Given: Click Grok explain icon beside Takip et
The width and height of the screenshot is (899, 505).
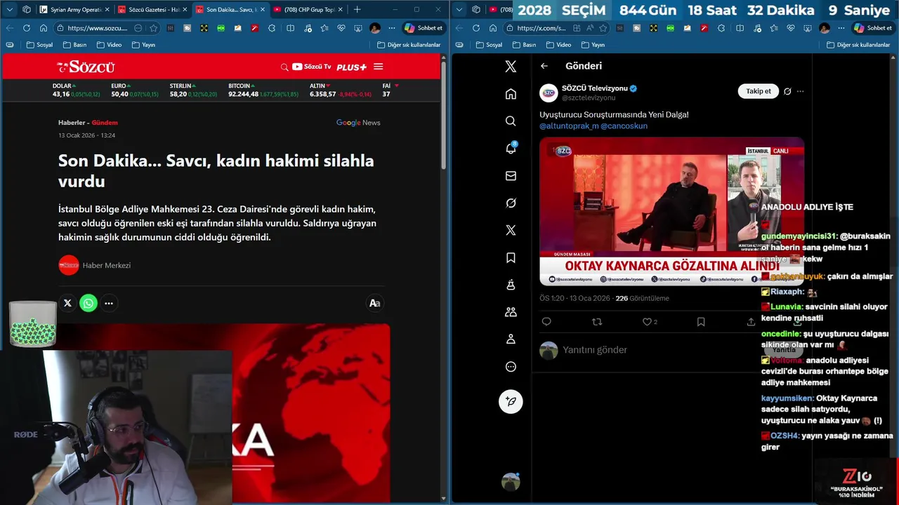Looking at the screenshot, I should coord(787,91).
